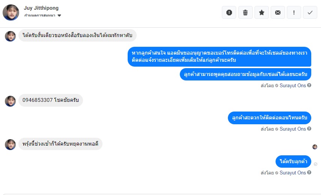Click the message bubble containing 0946853307
This screenshot has height=195, width=321.
(51, 100)
